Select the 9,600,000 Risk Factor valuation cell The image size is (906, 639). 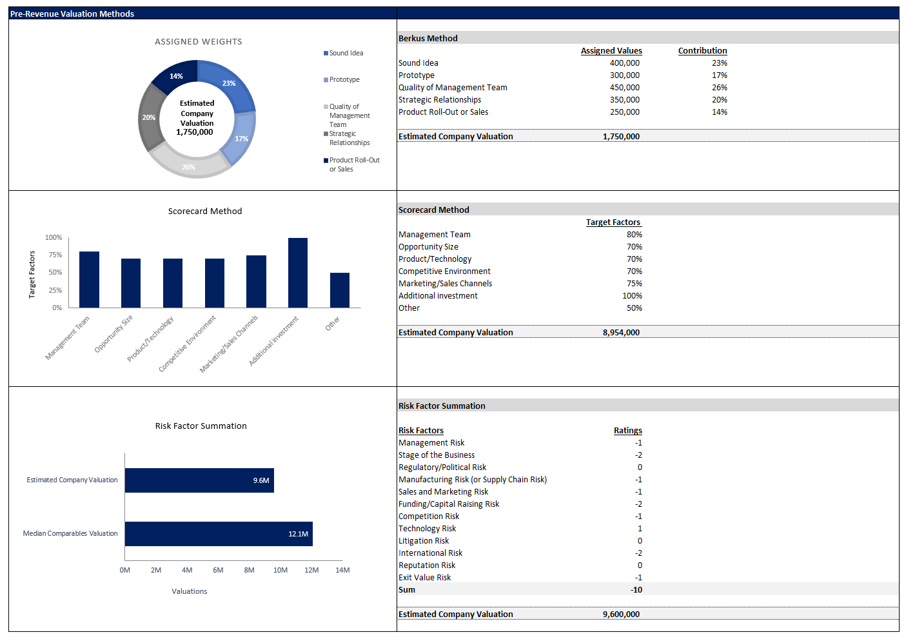click(620, 614)
